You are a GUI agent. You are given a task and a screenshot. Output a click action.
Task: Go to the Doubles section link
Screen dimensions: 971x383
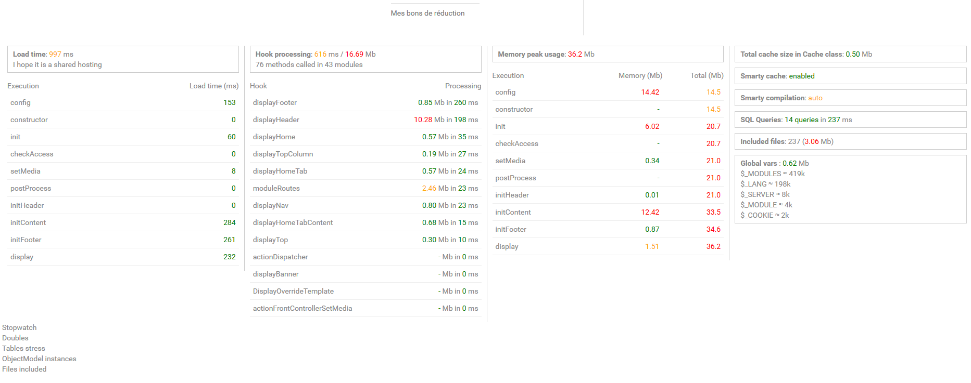click(15, 338)
